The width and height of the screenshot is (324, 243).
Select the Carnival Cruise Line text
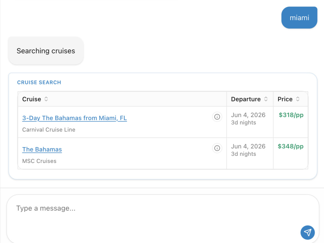pos(49,130)
